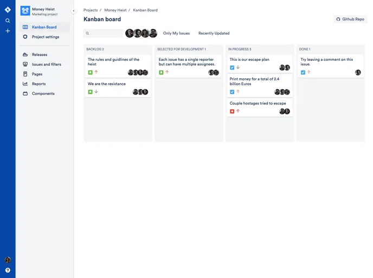Filter by the third user avatar in filter row
This screenshot has width=373, height=278.
[145, 33]
